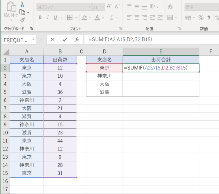219x194 pixels.
Task: Align text to the bottom
Action: pyautogui.click(x=144, y=7)
